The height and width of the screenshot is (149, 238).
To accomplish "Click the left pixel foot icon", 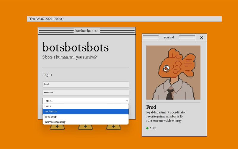I will [57, 127].
